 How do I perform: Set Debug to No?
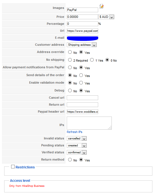coord(70,90)
